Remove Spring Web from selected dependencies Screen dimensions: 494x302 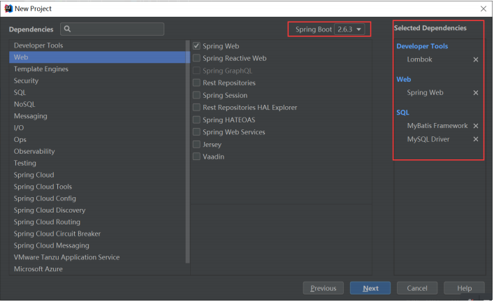476,93
